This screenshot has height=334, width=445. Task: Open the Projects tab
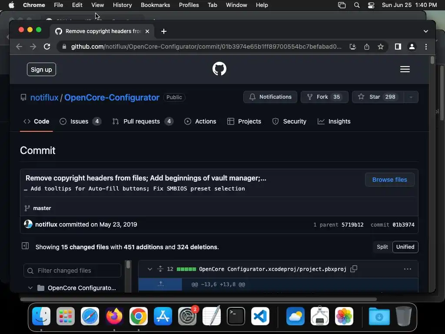(x=244, y=121)
